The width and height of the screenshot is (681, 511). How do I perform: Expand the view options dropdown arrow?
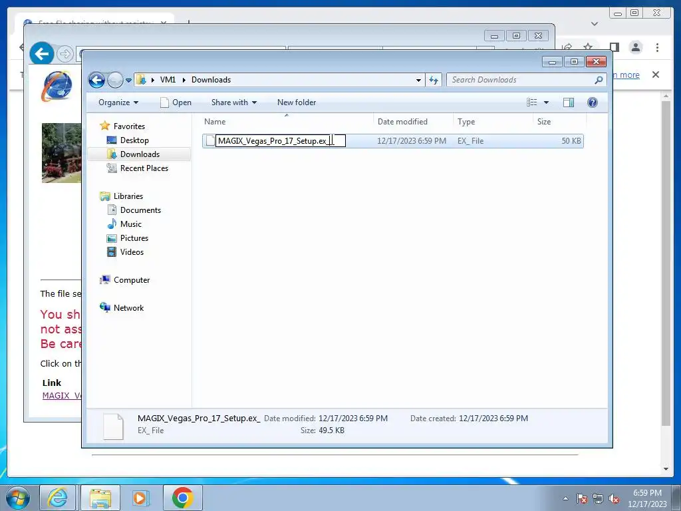coord(547,102)
